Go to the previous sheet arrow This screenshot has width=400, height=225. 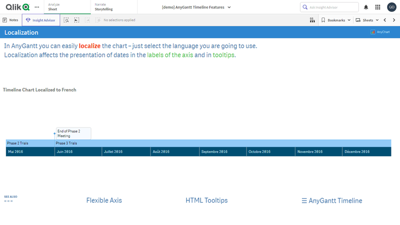385,20
